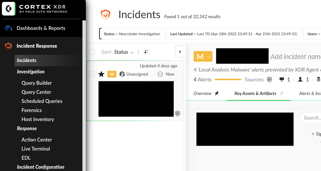Open Live Terminal
321x171 pixels.
click(x=36, y=149)
